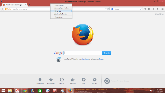165x93 pixels.
Task: Open Add-ons puzzle piece shortcut
Action: click(x=73, y=81)
